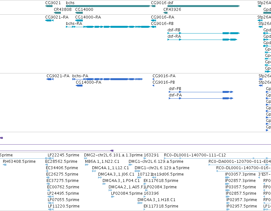
Task: Select EST LP02084.5prime
Action: click(113, 196)
